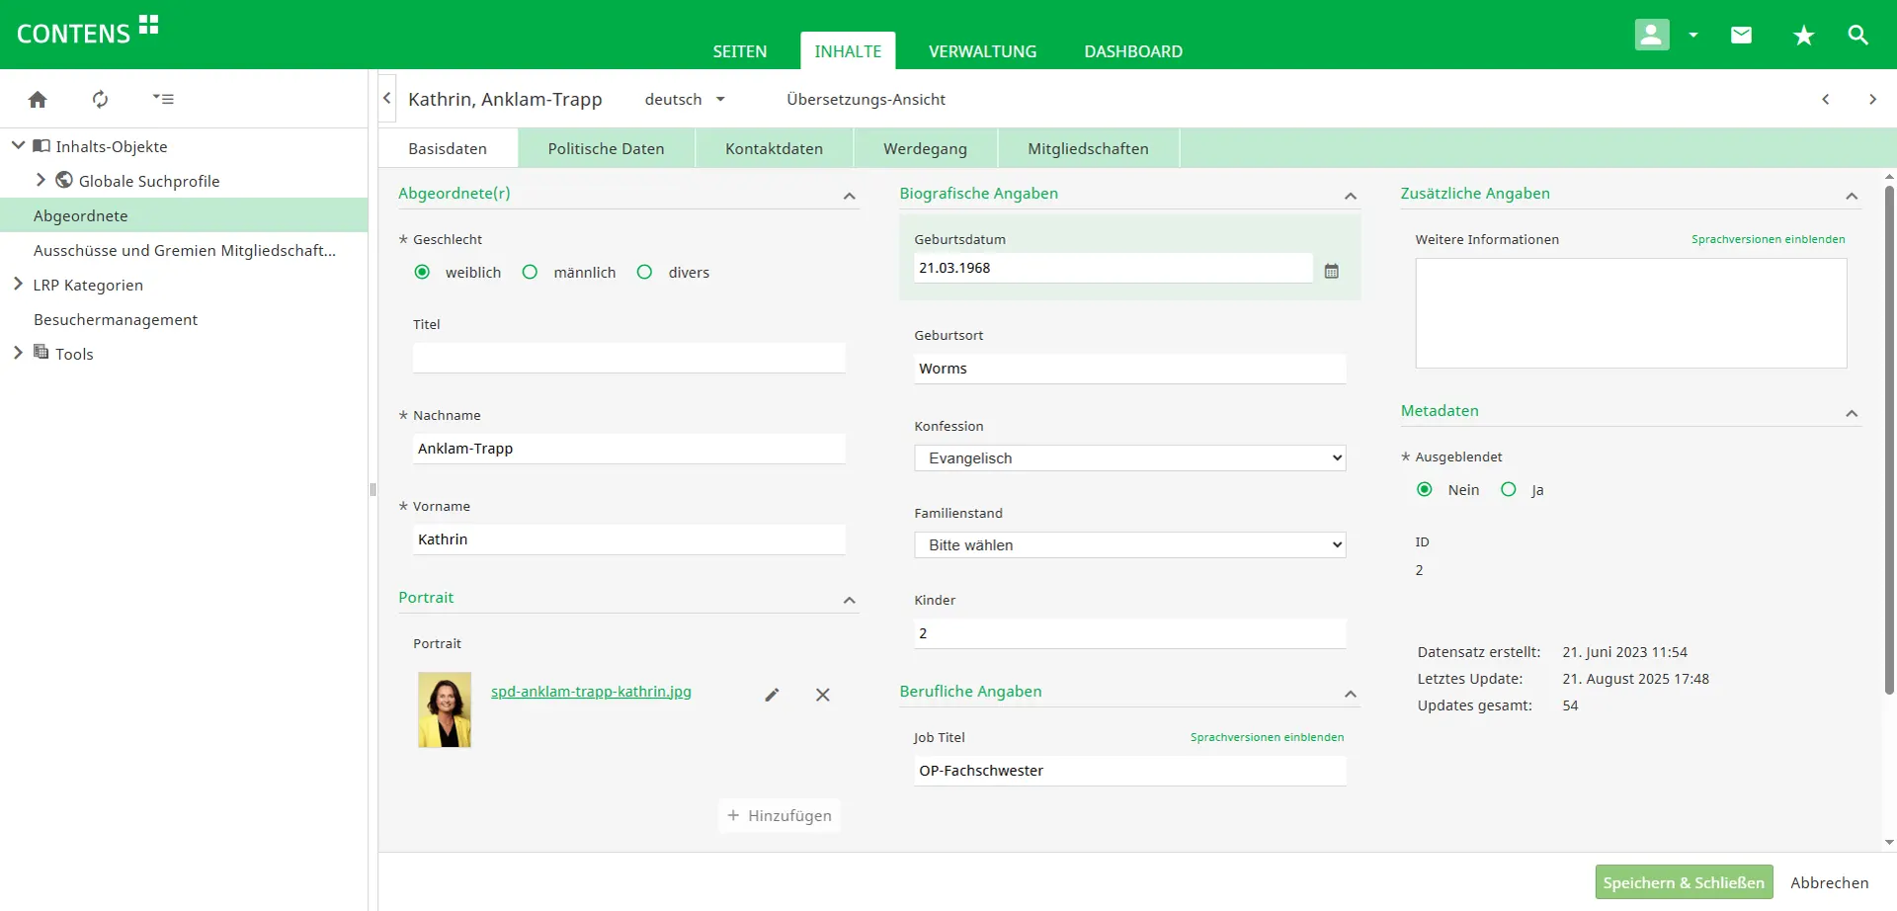Edit the portrait image with pencil icon
Screen dimensions: 1897x911
coord(772,695)
